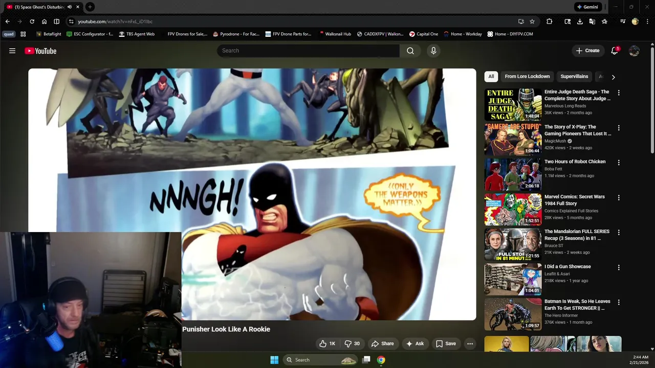
Task: Open the Gemini button
Action: (587, 7)
